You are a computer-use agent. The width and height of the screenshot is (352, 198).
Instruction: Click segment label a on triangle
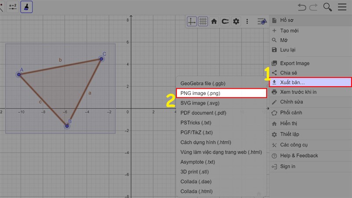pos(90,93)
